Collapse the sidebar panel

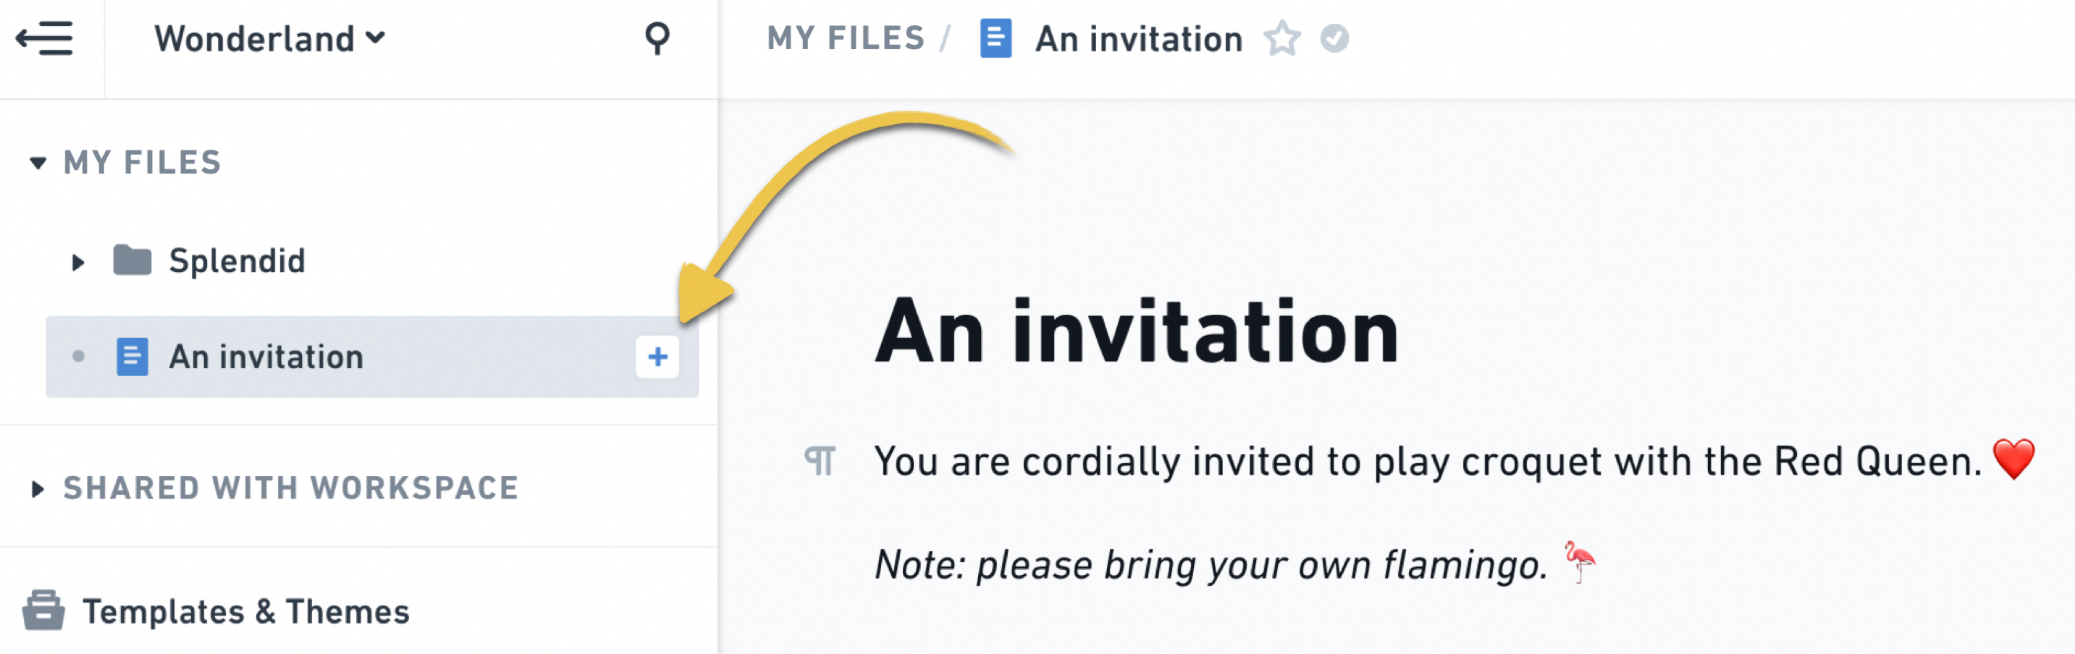(x=43, y=38)
